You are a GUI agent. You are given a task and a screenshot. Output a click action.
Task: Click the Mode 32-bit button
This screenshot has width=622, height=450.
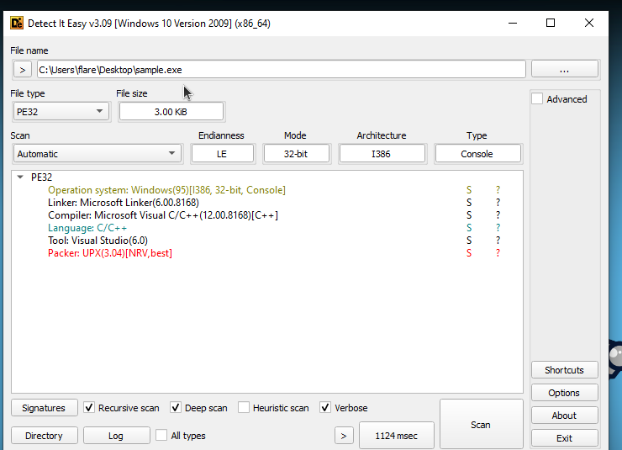pyautogui.click(x=296, y=154)
